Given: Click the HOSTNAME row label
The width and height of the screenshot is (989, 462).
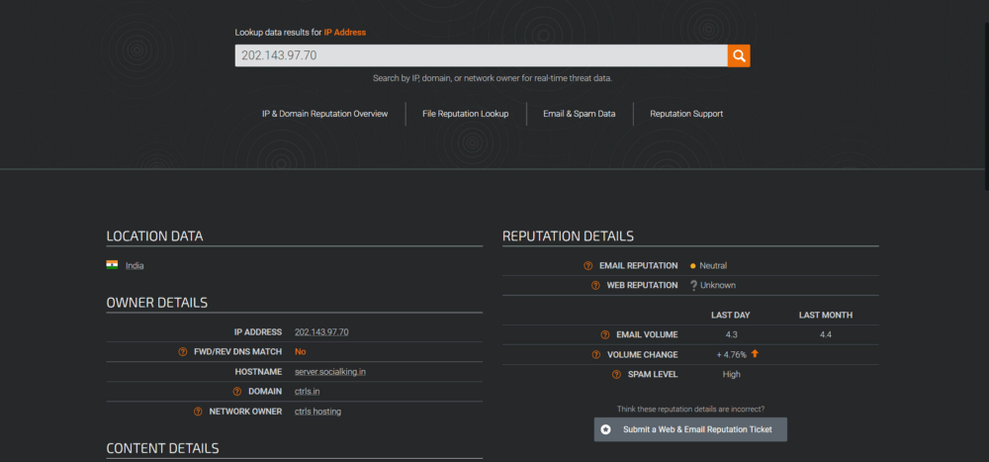Looking at the screenshot, I should click(258, 372).
